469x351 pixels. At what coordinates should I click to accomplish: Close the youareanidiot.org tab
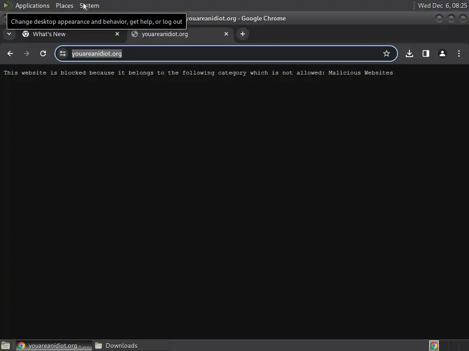(226, 34)
